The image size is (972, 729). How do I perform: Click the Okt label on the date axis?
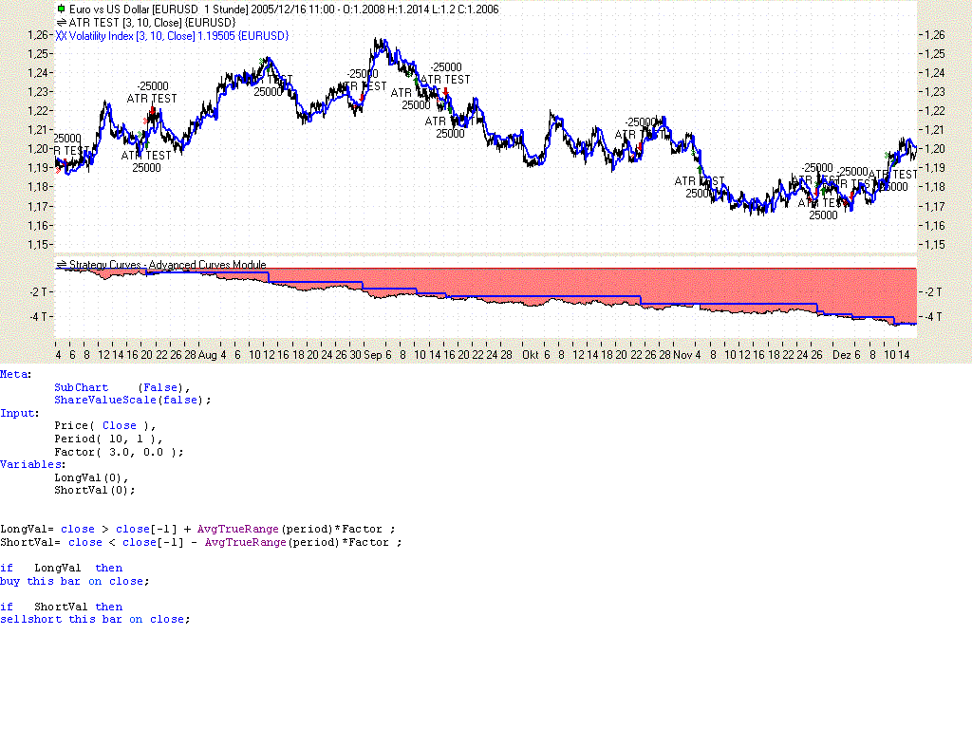(x=530, y=355)
